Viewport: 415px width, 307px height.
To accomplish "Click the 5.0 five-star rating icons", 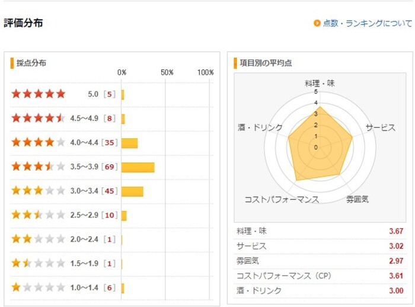I will (x=38, y=94).
